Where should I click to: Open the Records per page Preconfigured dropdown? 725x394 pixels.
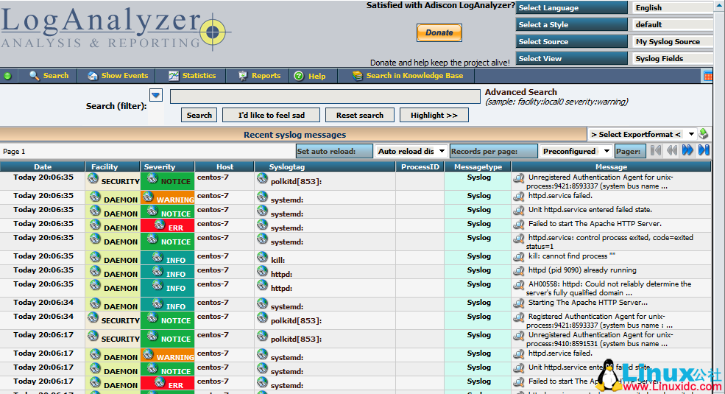(x=576, y=151)
